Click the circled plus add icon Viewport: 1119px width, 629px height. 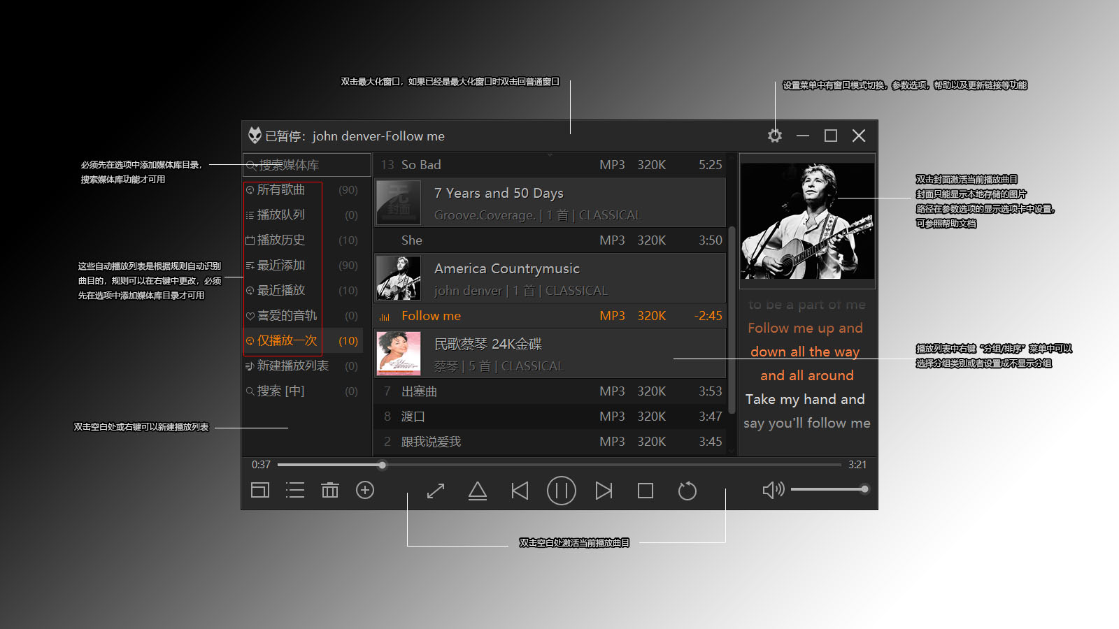pos(365,490)
